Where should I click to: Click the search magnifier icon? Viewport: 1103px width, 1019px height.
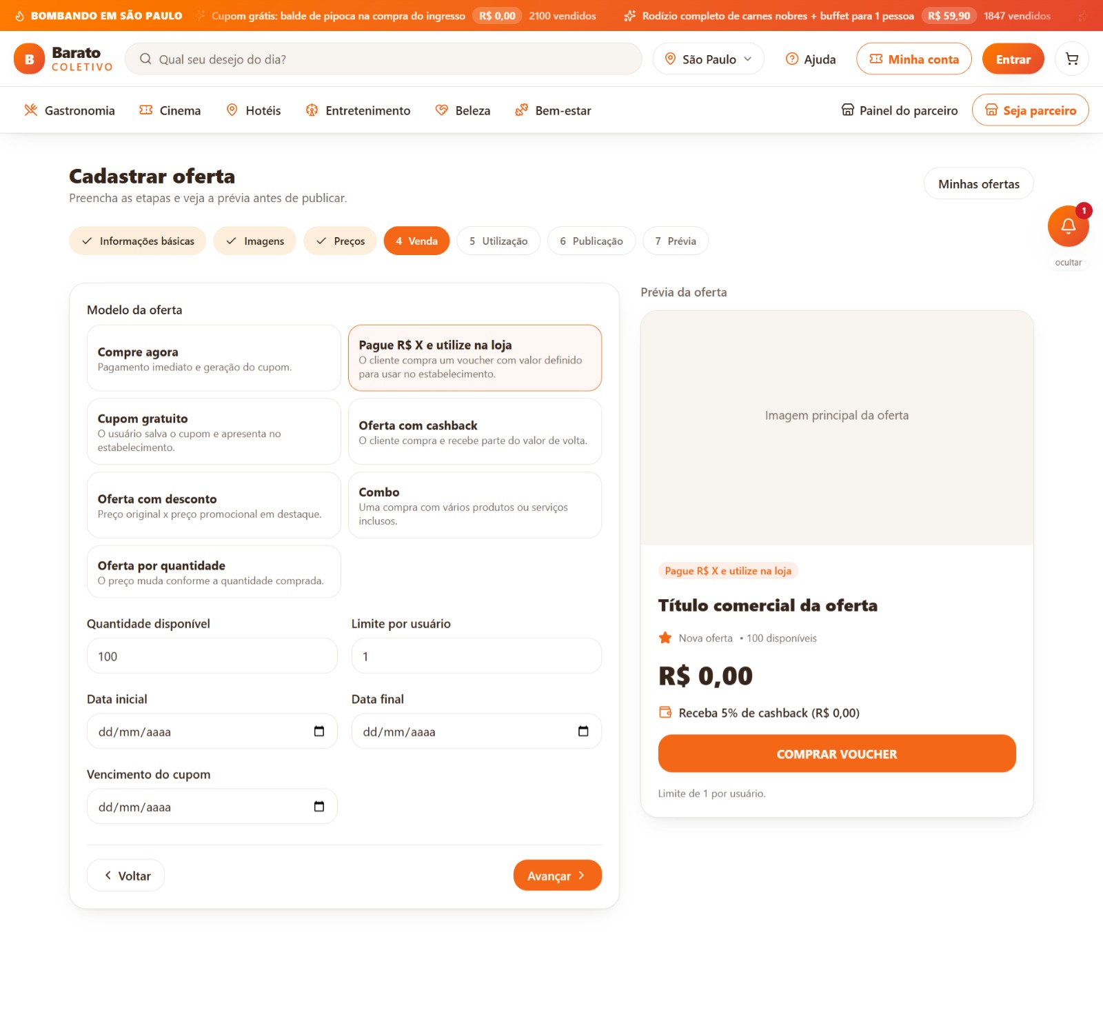pyautogui.click(x=145, y=59)
